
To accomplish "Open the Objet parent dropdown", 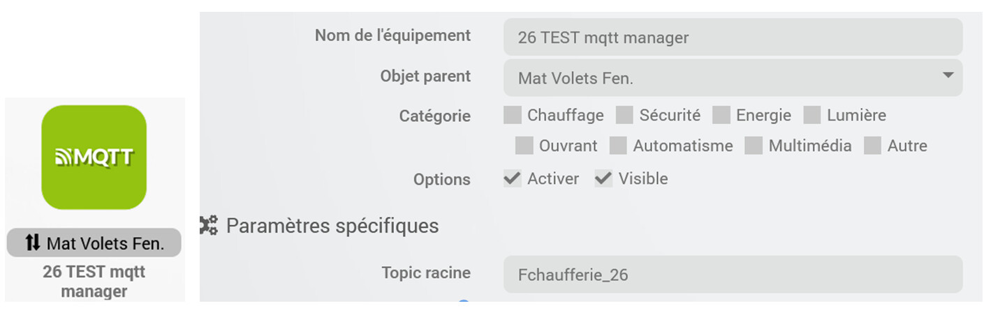I will (733, 78).
